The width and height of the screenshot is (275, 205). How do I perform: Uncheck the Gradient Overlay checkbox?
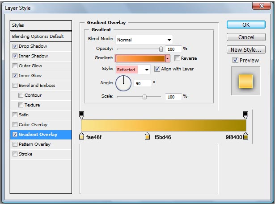point(15,135)
